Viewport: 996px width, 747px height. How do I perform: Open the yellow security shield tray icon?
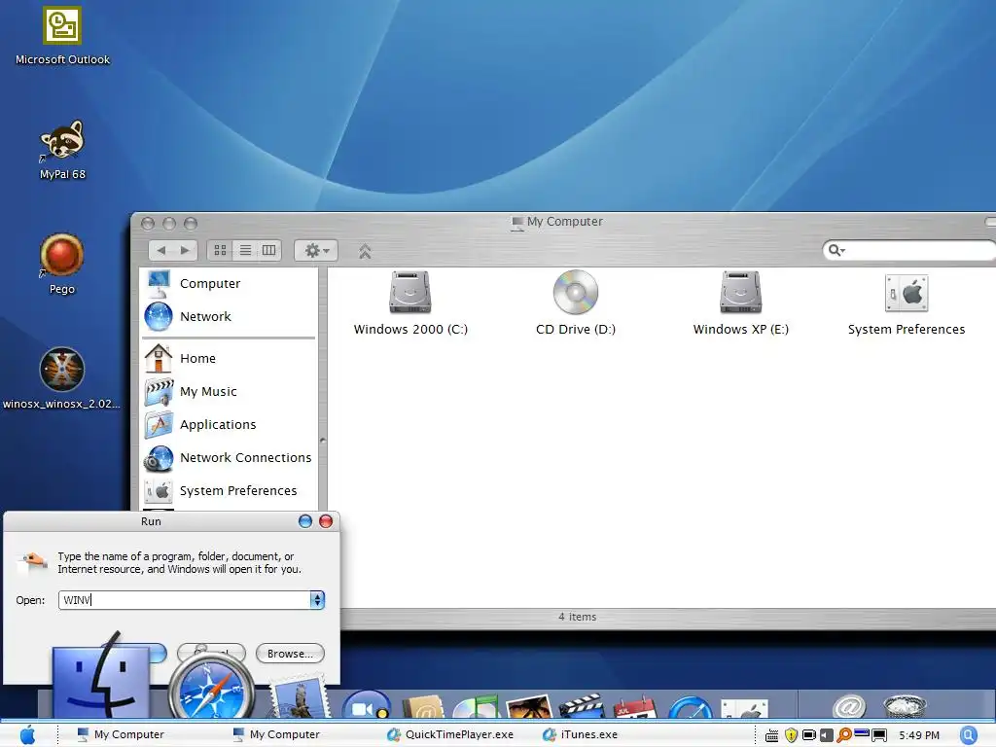791,735
